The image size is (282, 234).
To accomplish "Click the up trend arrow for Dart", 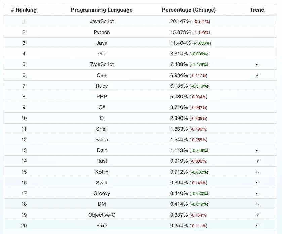I will (257, 150).
